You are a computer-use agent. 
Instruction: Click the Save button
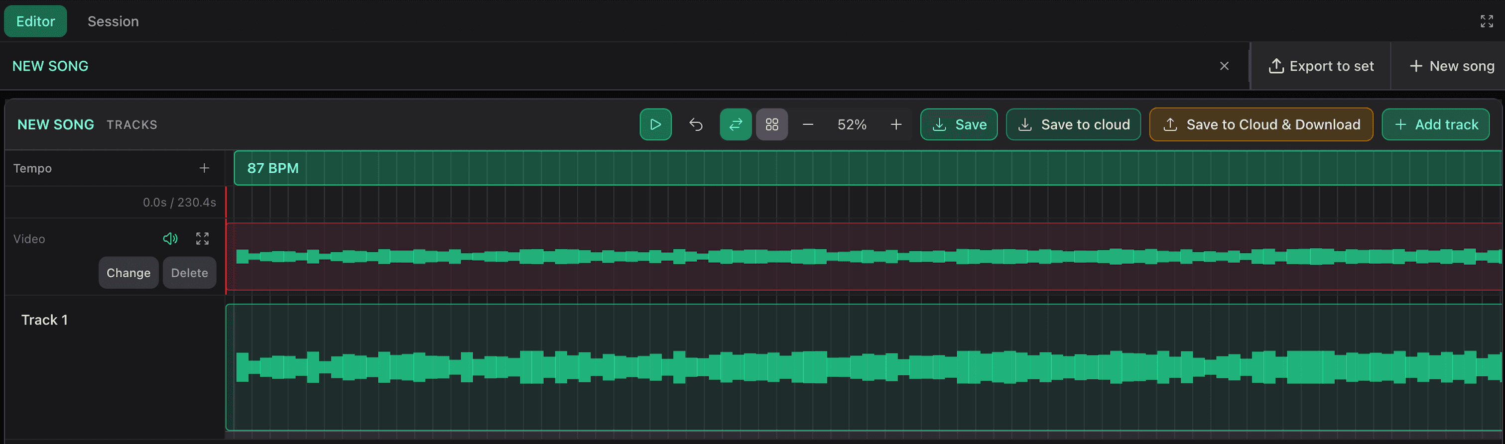tap(958, 124)
